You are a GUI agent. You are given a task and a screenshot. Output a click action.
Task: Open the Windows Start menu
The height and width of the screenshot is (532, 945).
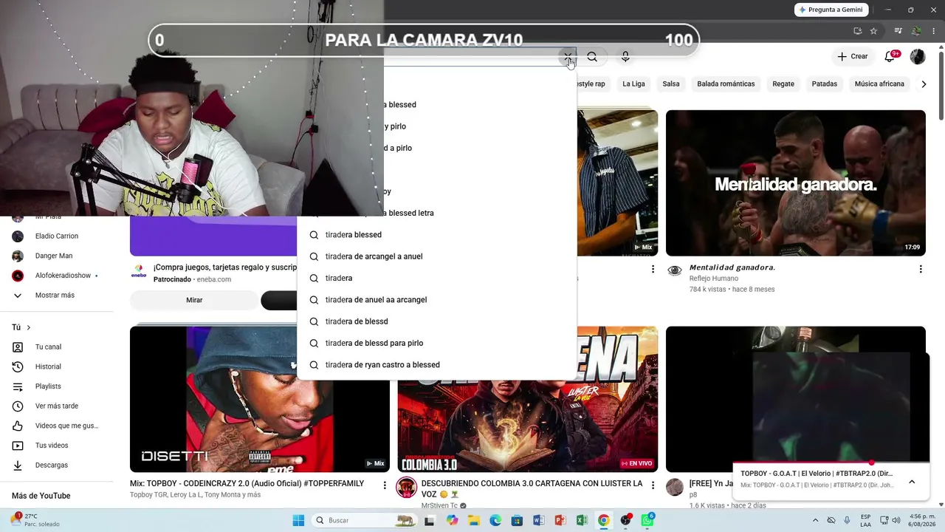(x=298, y=520)
